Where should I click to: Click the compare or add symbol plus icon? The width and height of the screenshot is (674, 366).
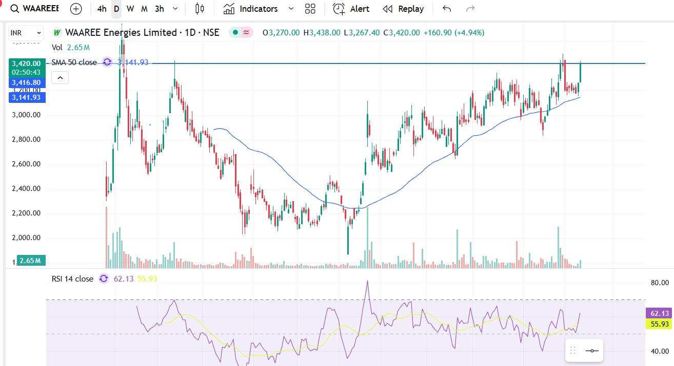[x=76, y=9]
